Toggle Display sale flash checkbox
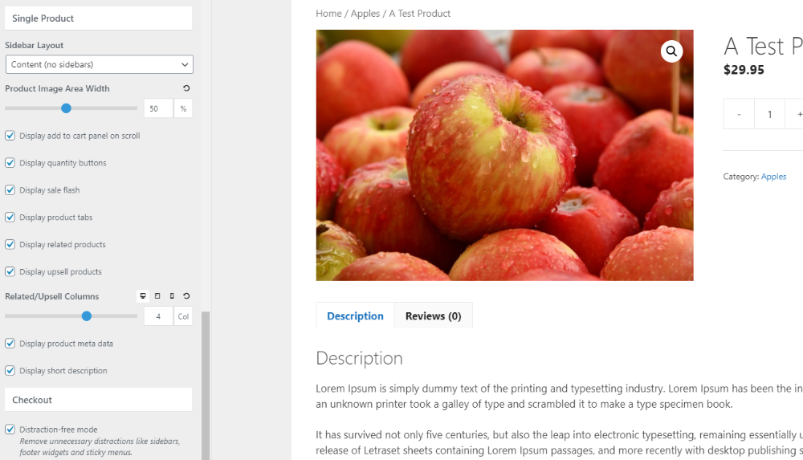This screenshot has height=460, width=803. (10, 190)
